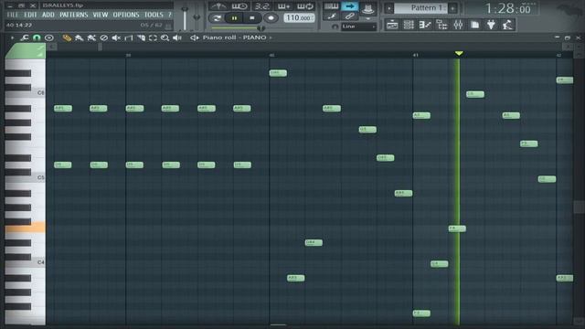
Task: Go to next pattern plus button
Action: click(x=453, y=8)
